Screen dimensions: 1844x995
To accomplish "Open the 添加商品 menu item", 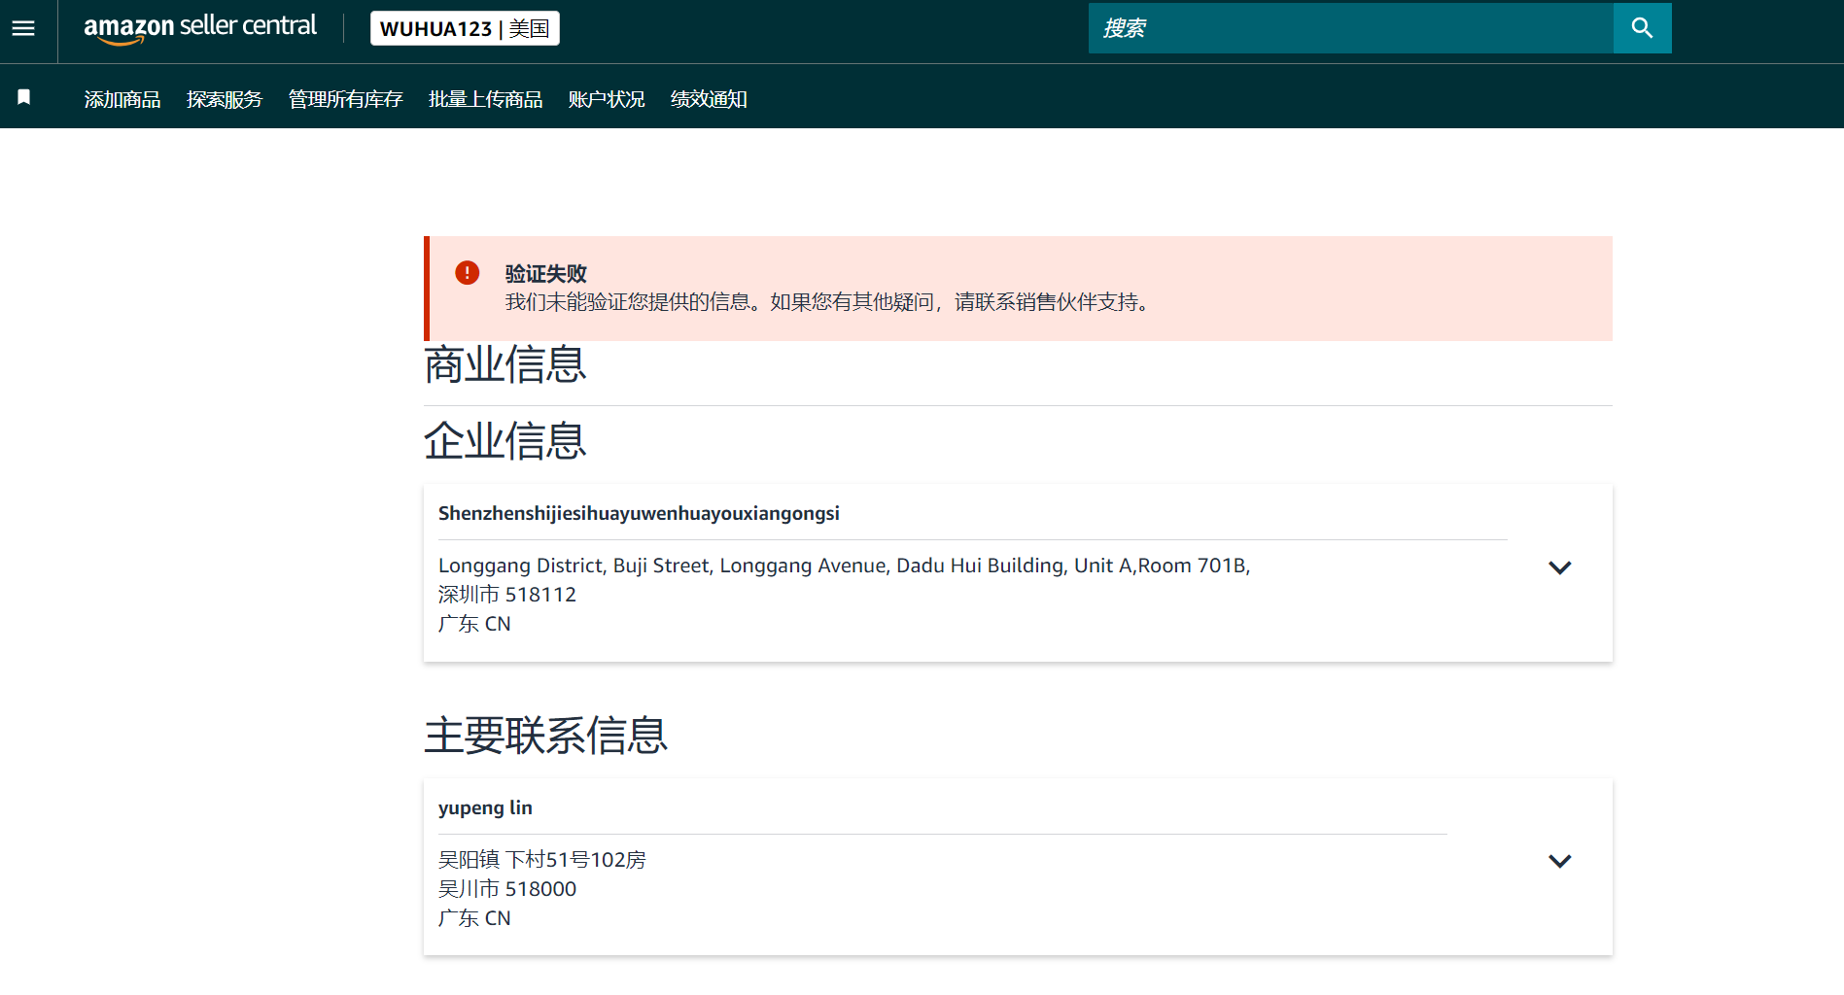I will coord(122,99).
